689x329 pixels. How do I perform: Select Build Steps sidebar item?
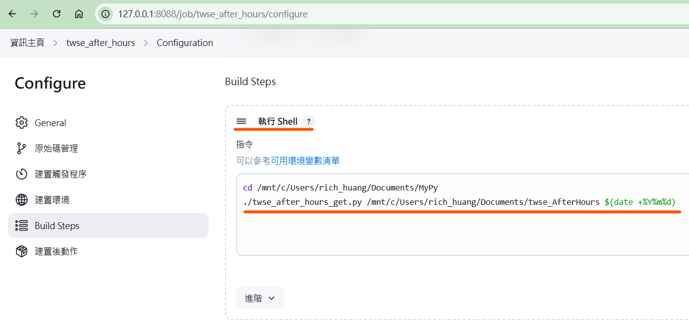pos(57,226)
